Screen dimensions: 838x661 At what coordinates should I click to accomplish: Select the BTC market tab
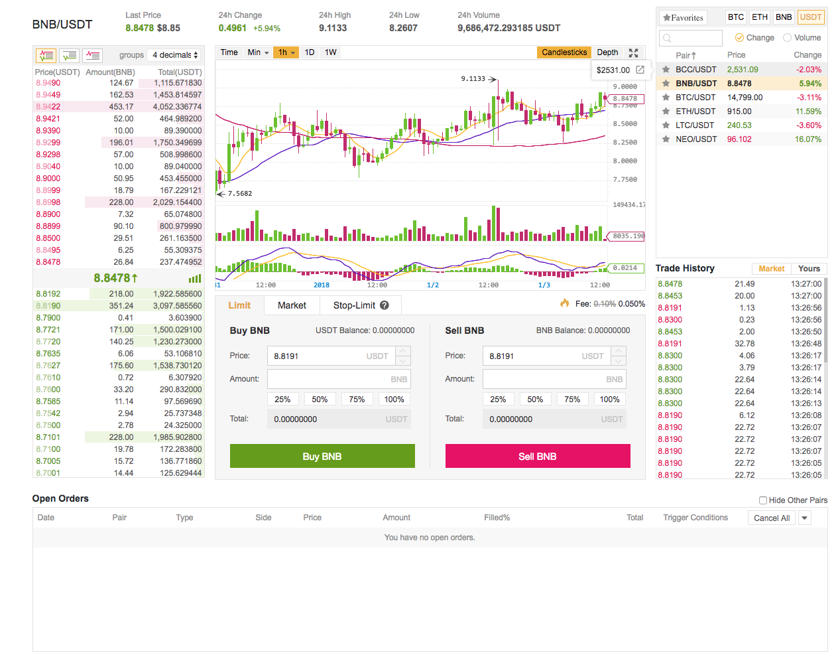tap(736, 17)
